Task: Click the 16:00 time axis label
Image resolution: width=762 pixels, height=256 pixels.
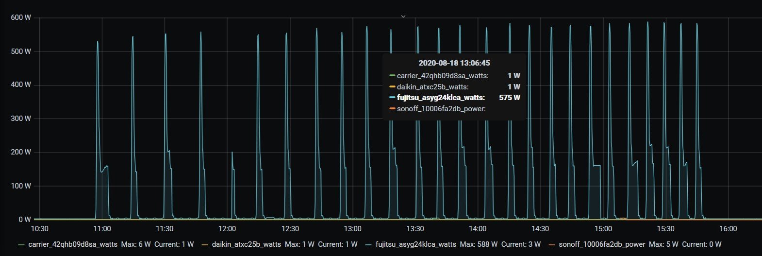Action: click(x=728, y=229)
